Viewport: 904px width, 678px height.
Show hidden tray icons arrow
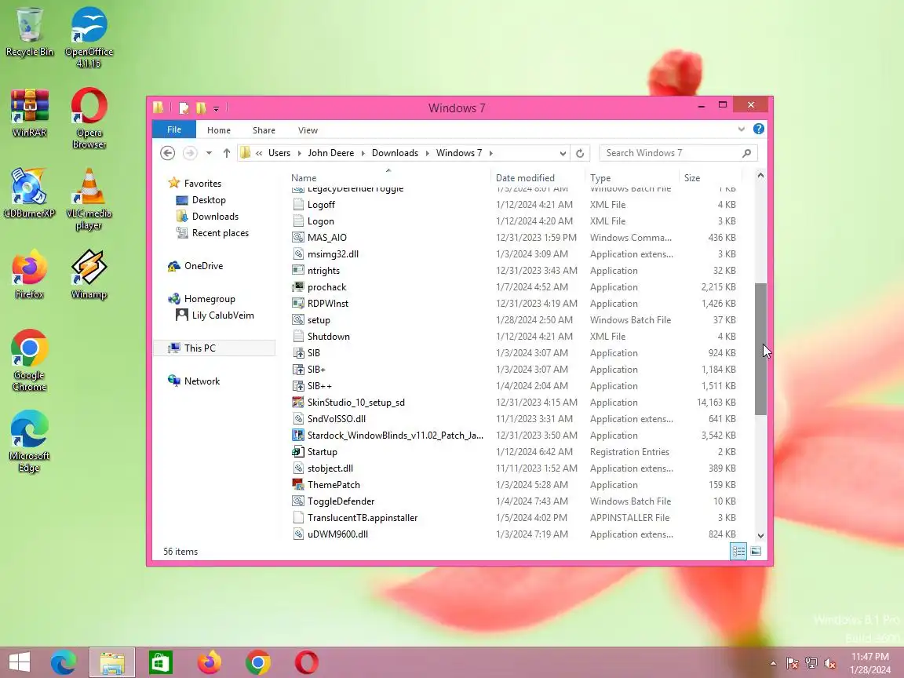[773, 663]
